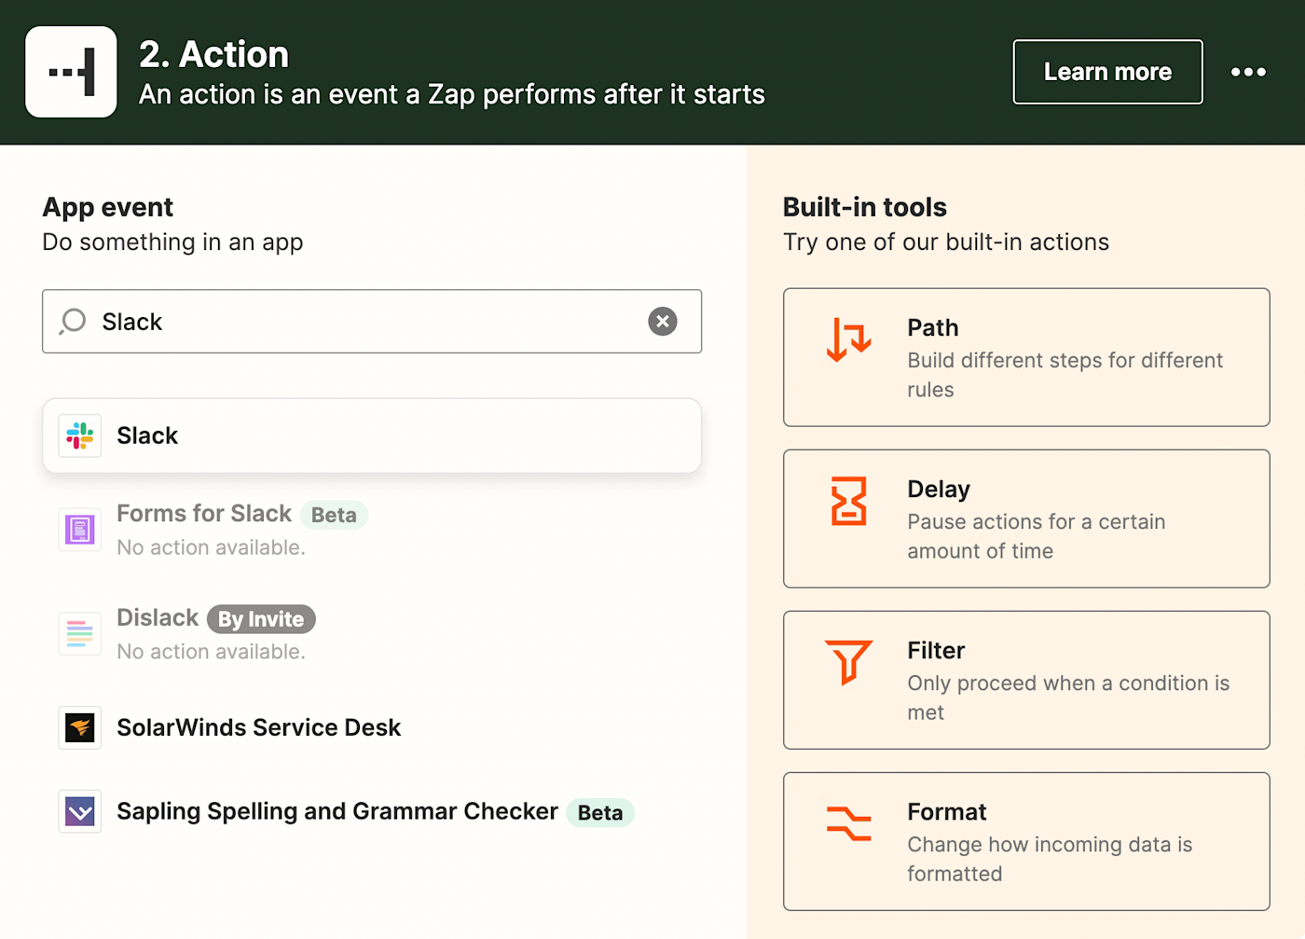Add a Format built-in action
This screenshot has height=939, width=1305.
pyautogui.click(x=1026, y=841)
